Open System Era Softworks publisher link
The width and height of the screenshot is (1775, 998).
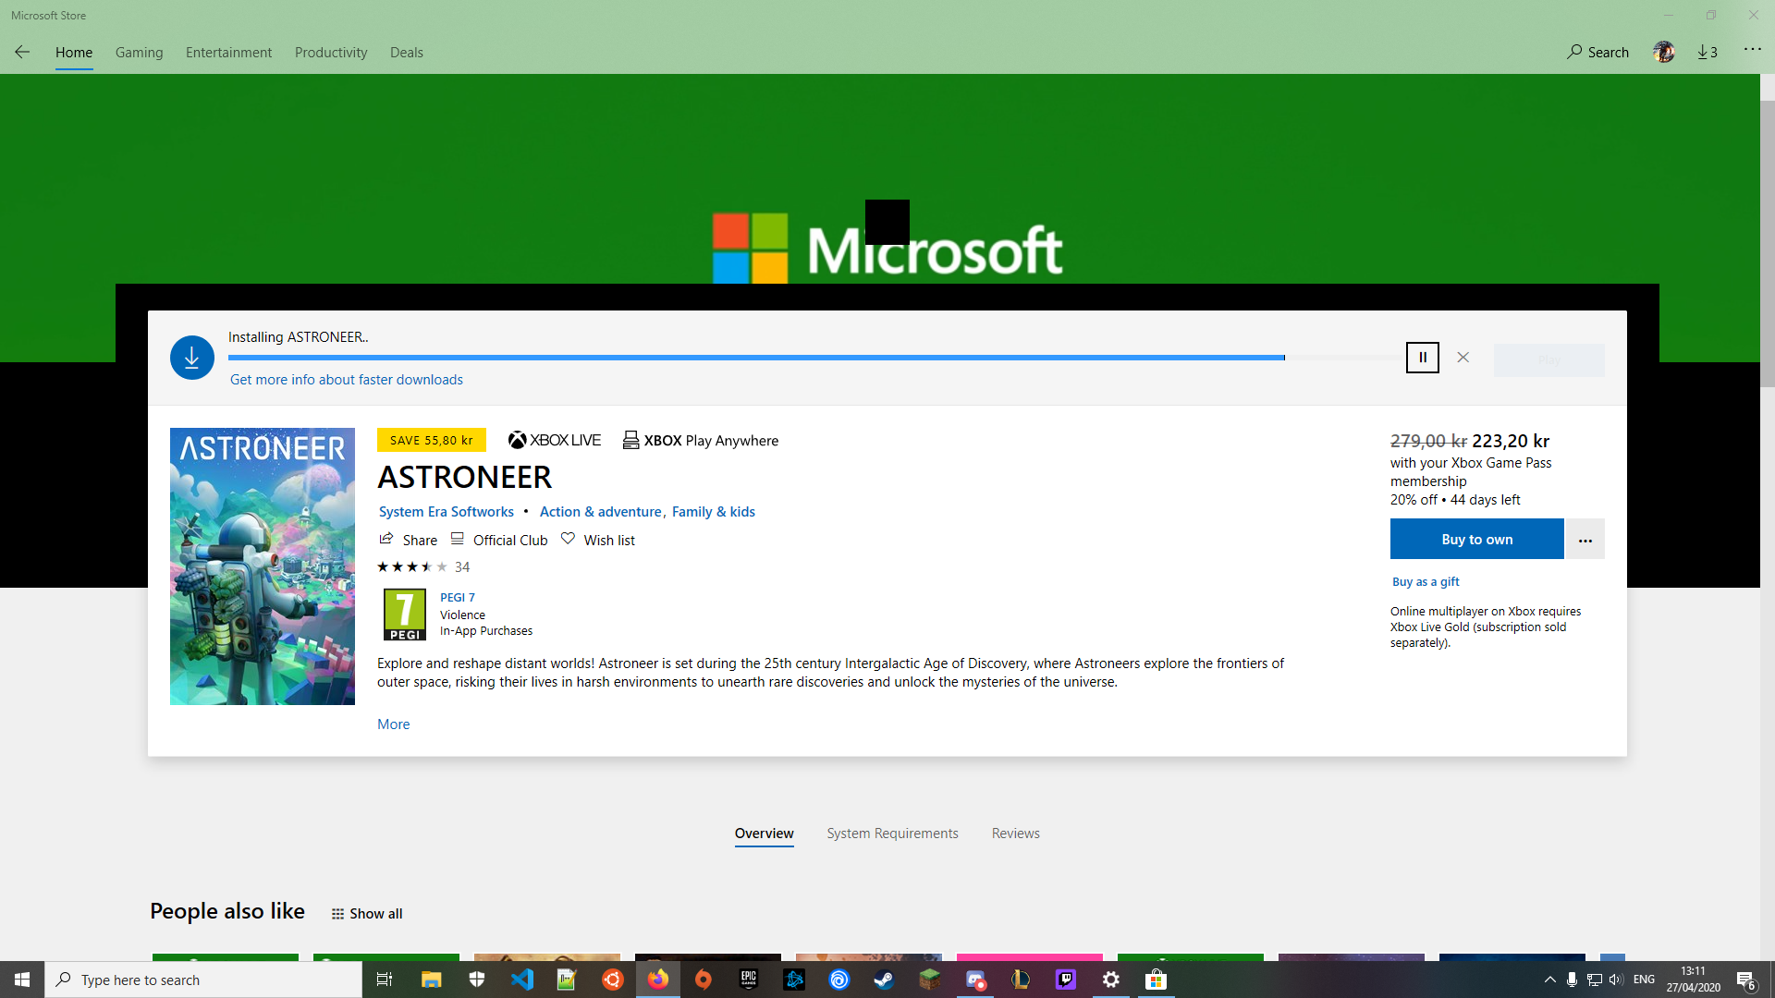pyautogui.click(x=447, y=512)
